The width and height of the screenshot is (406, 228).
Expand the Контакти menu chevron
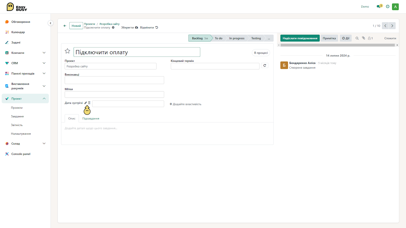[44, 53]
